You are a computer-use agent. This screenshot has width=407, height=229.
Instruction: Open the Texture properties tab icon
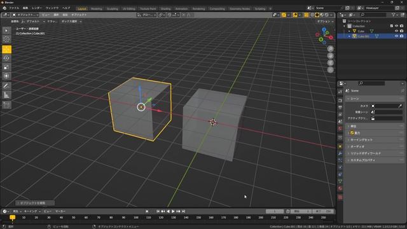pyautogui.click(x=340, y=197)
